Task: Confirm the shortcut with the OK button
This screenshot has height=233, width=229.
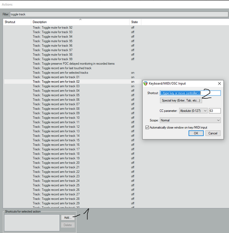Action: point(196,133)
